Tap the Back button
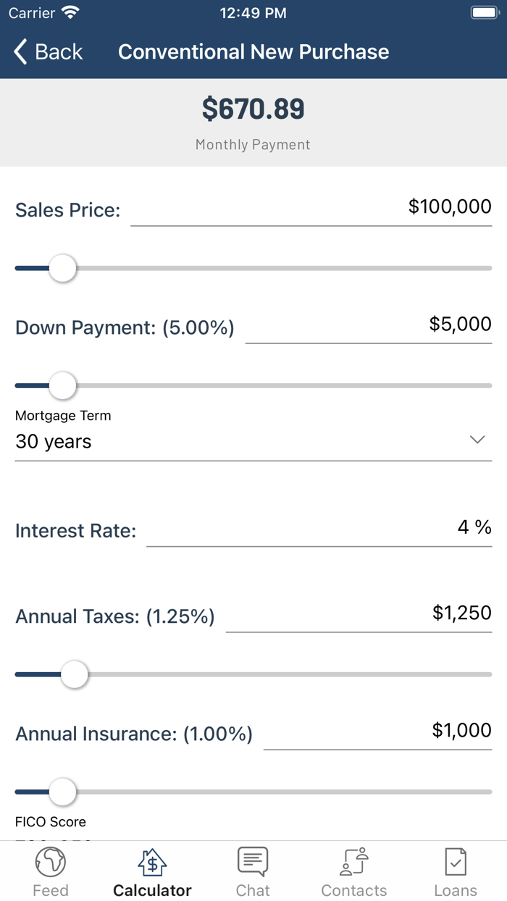The width and height of the screenshot is (507, 901). (47, 51)
